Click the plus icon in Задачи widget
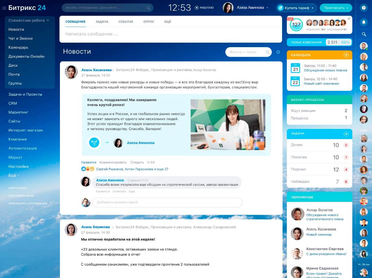 tap(346, 134)
